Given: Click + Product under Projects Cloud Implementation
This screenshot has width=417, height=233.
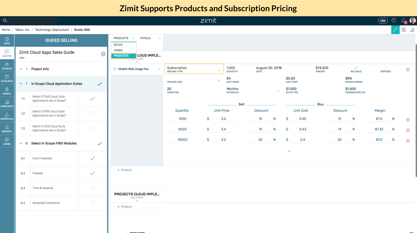Looking at the screenshot, I should 124,206.
